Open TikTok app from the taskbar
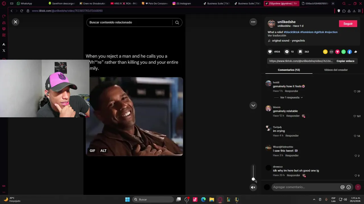The height and width of the screenshot is (204, 364). point(195,199)
